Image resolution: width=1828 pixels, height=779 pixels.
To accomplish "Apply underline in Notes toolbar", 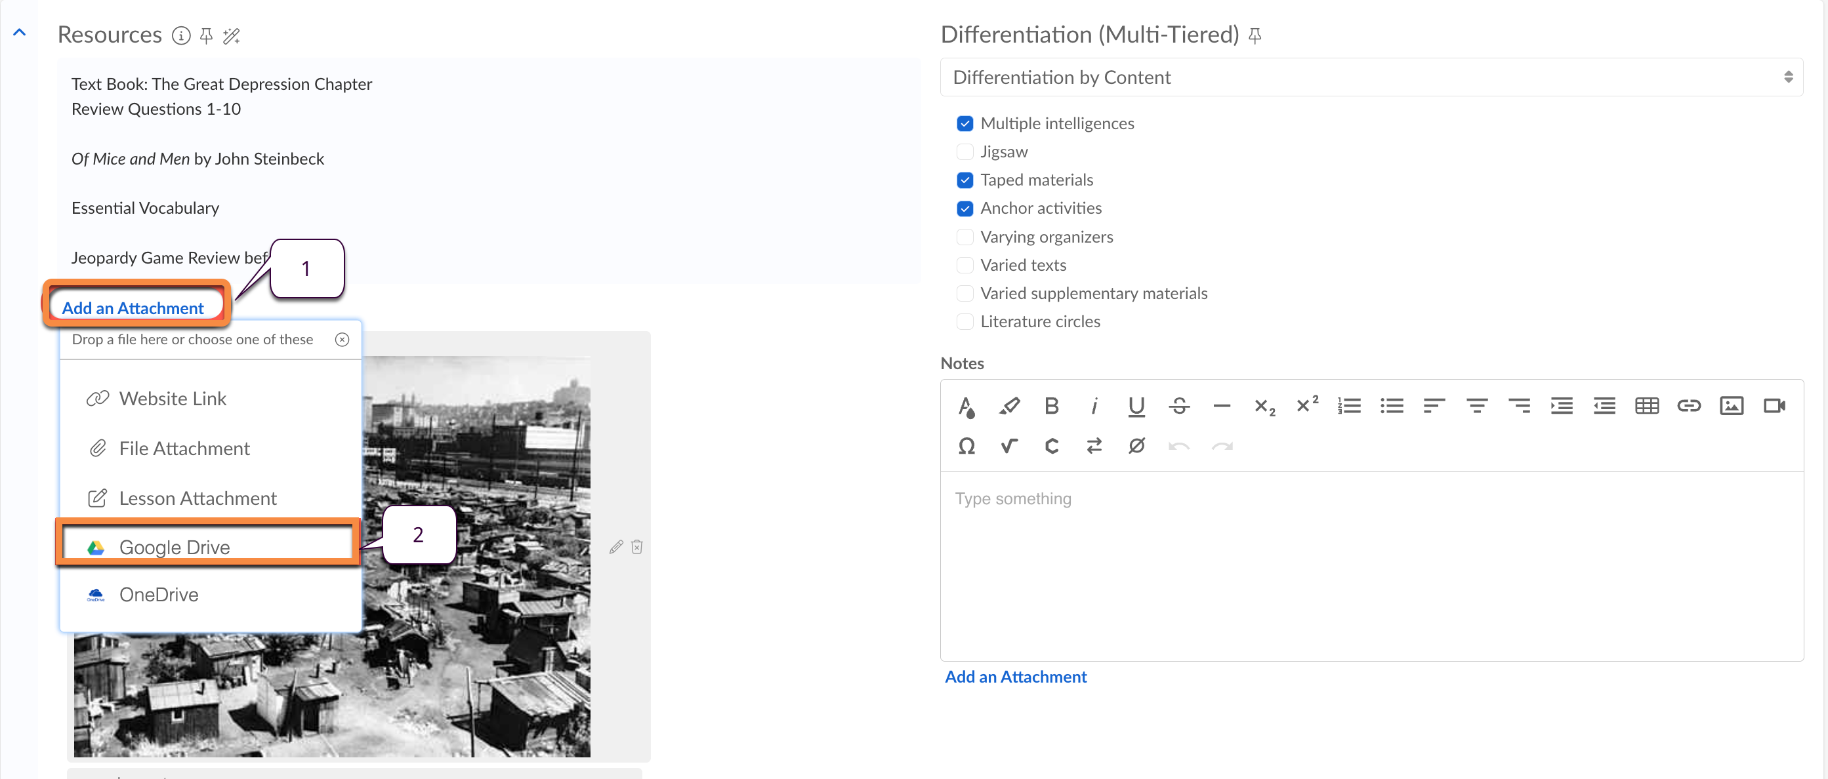I will [x=1136, y=406].
